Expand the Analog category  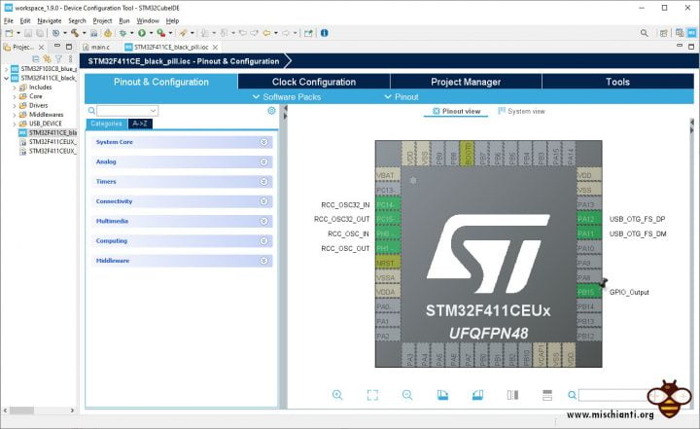point(182,161)
